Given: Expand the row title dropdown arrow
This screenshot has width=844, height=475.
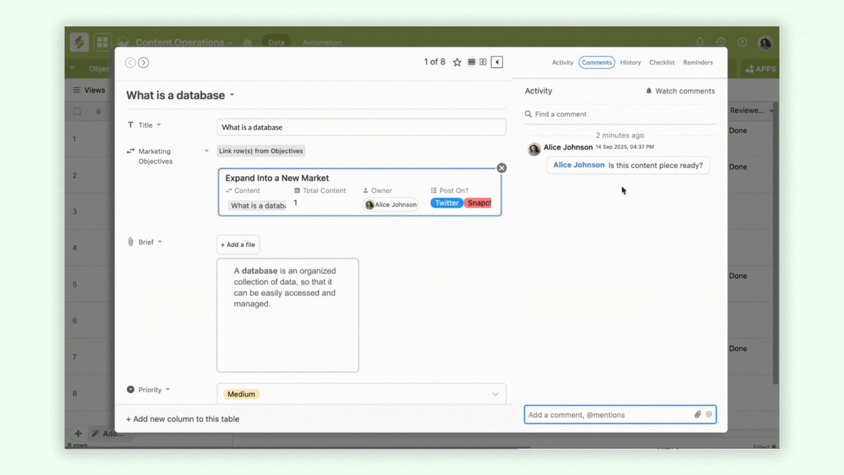Looking at the screenshot, I should (x=232, y=95).
